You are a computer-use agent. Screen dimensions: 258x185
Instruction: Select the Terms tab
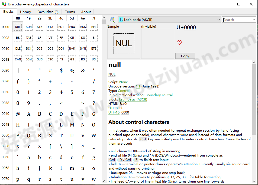(70, 12)
